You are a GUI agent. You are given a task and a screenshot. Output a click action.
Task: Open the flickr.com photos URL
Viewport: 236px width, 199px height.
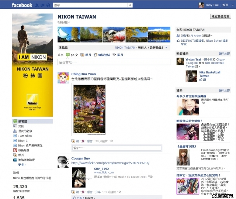[110, 163]
